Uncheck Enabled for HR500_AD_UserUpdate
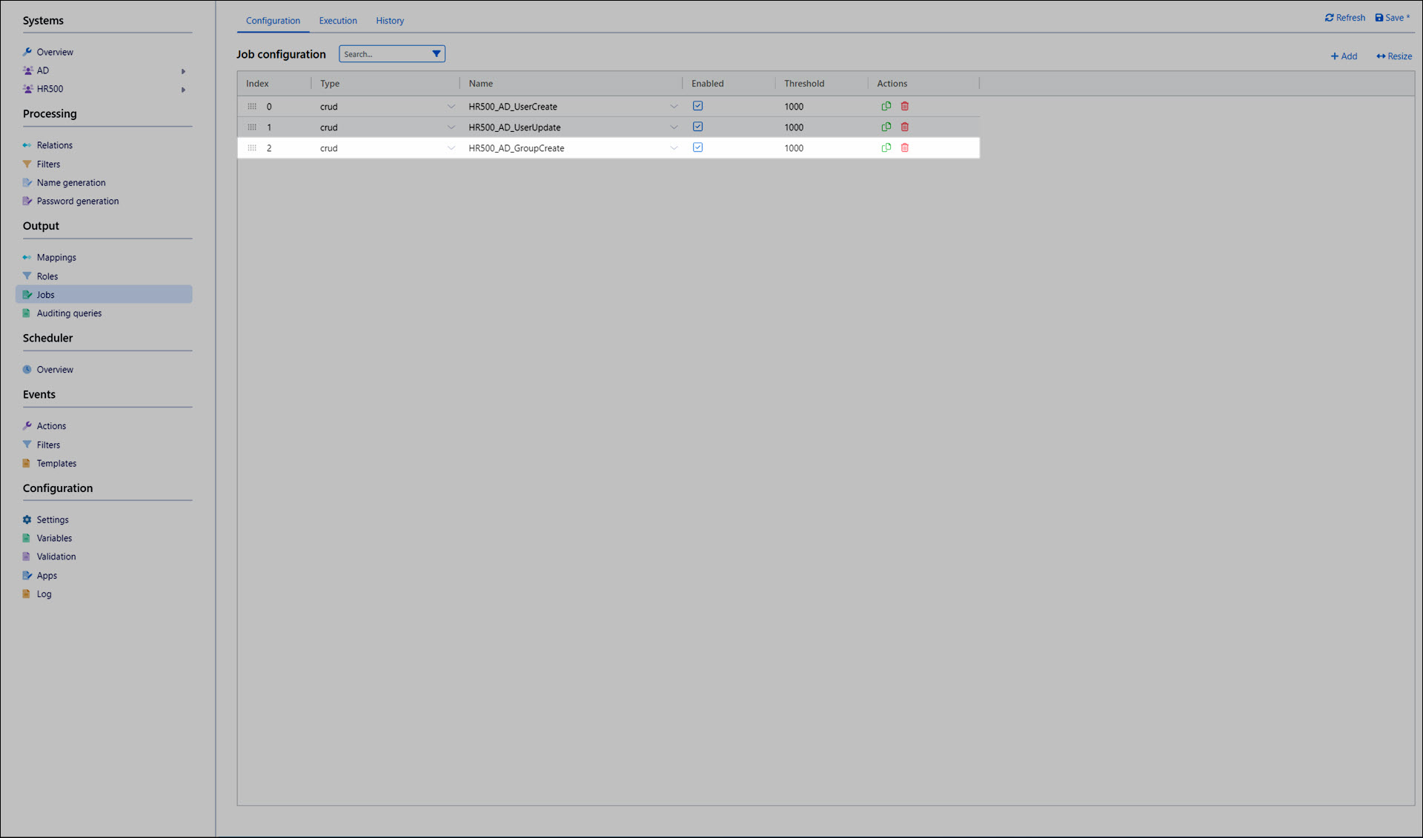Viewport: 1423px width, 838px height. (697, 127)
